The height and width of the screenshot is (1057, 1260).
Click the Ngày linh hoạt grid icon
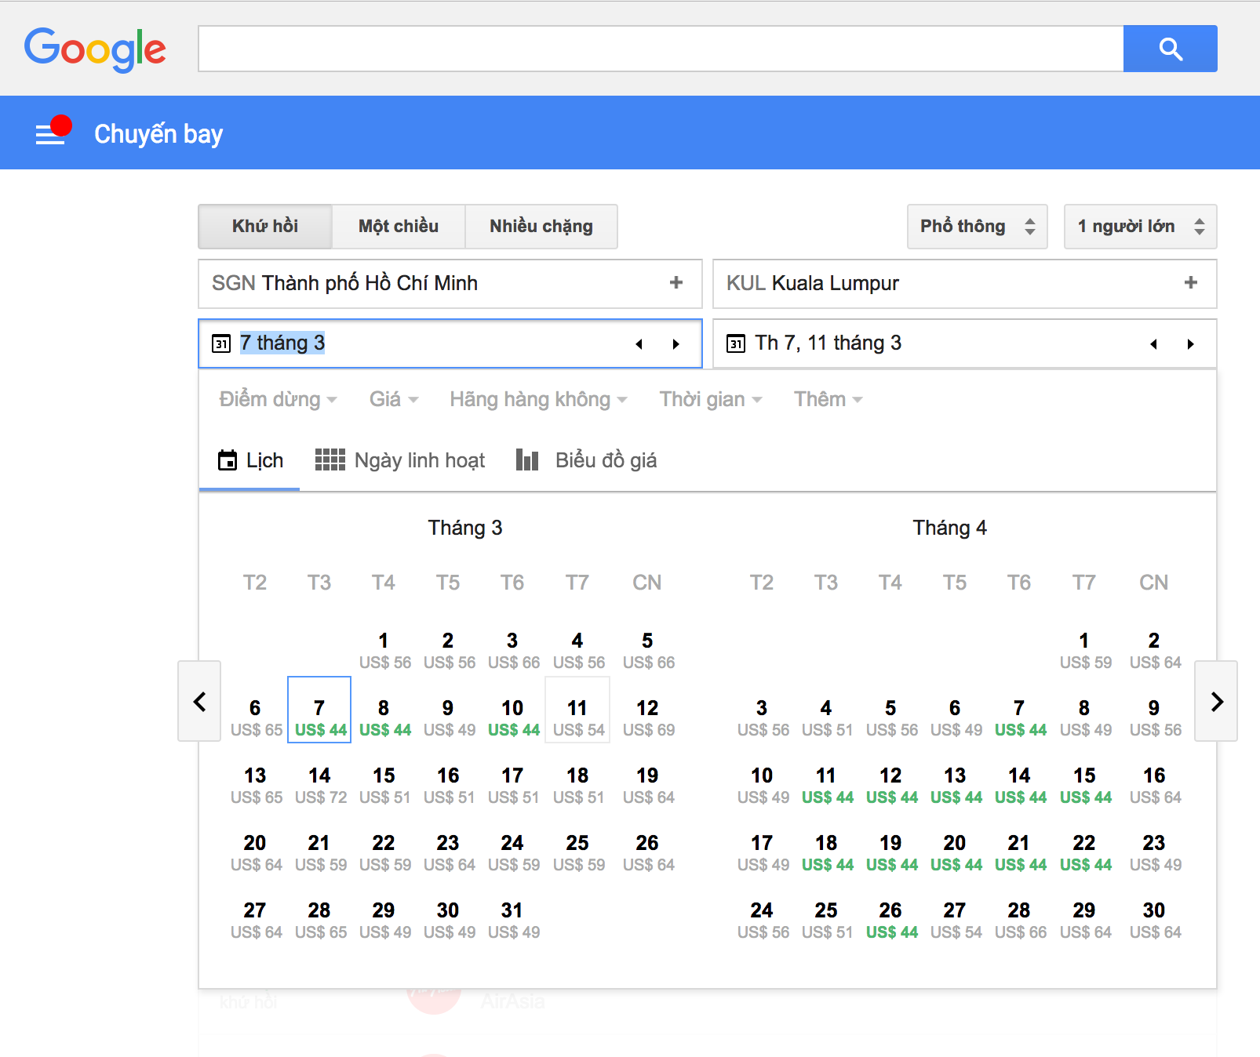(x=330, y=459)
